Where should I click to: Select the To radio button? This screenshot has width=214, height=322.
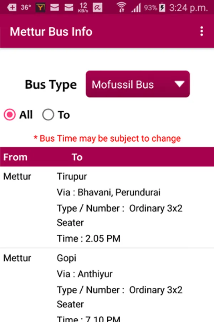point(48,115)
